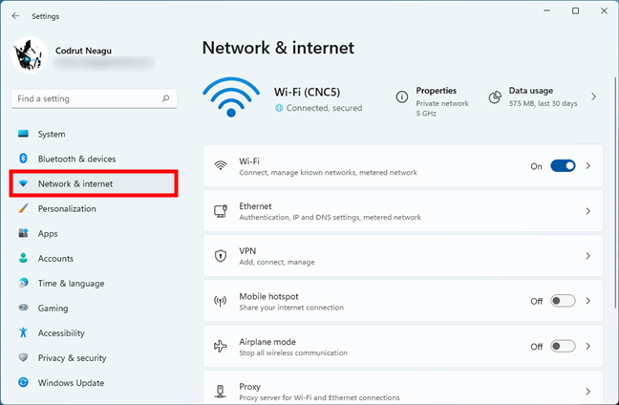619x405 pixels.
Task: Expand Wi-Fi settings chevron
Action: (x=588, y=166)
